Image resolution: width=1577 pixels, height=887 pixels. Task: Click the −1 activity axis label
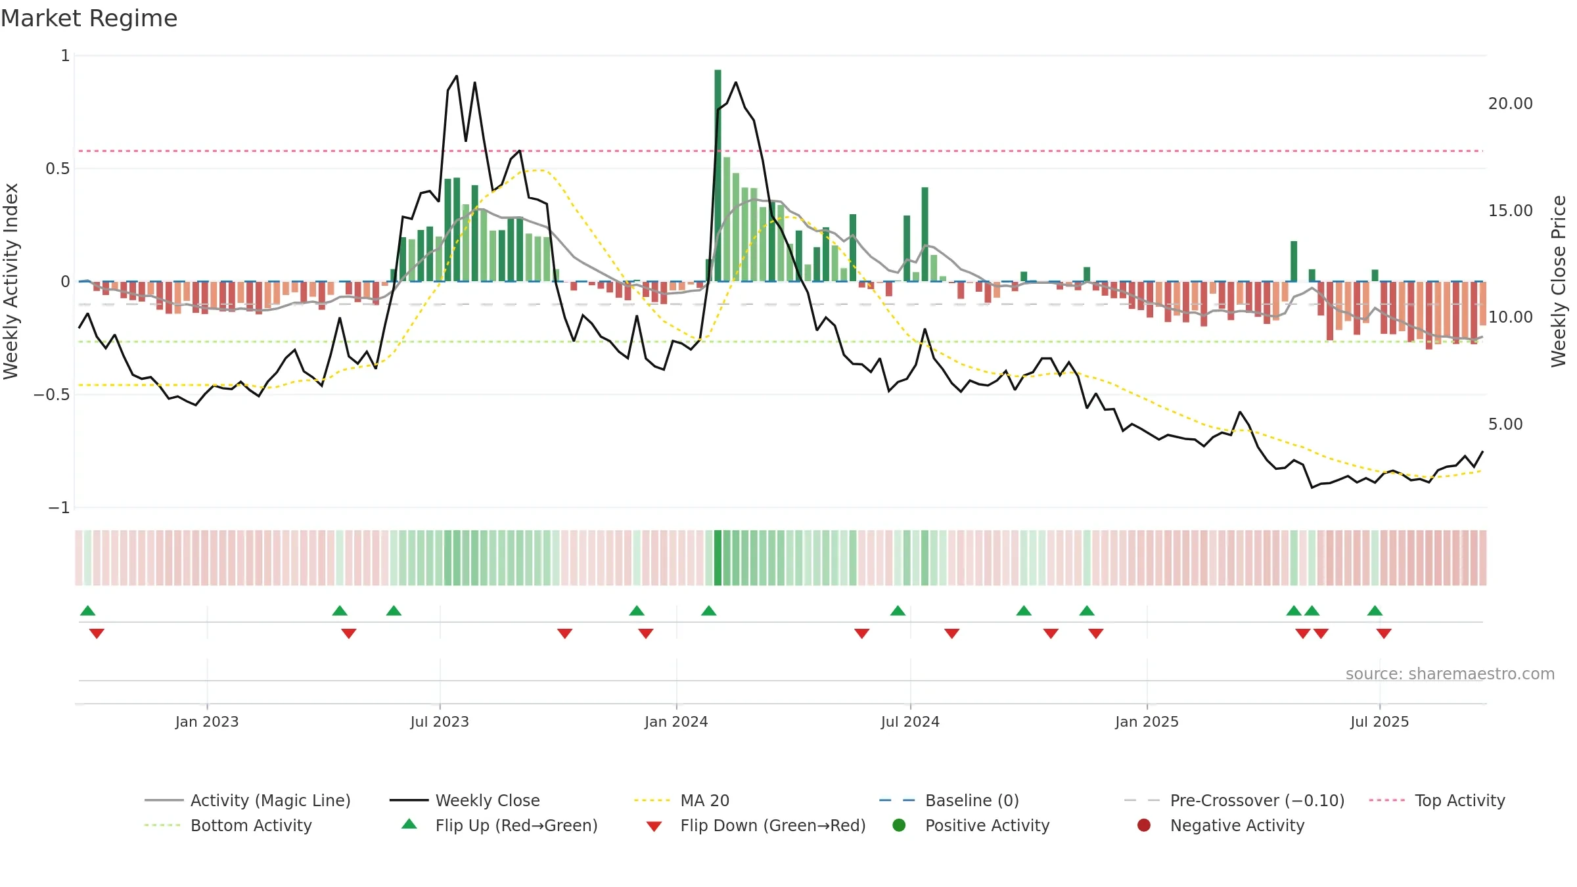tap(58, 508)
